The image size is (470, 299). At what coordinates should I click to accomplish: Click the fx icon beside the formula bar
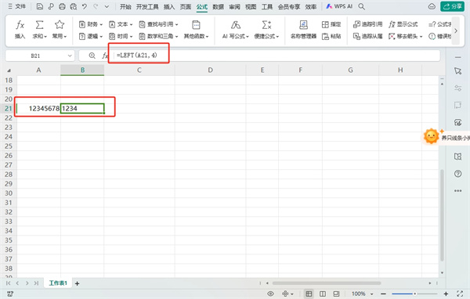105,56
